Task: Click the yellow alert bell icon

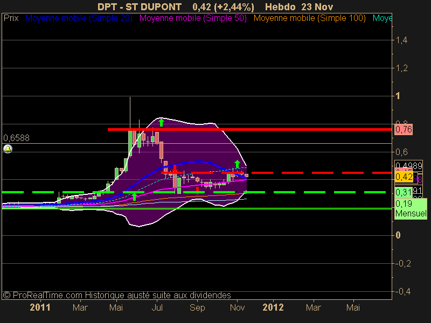Action: pos(8,149)
